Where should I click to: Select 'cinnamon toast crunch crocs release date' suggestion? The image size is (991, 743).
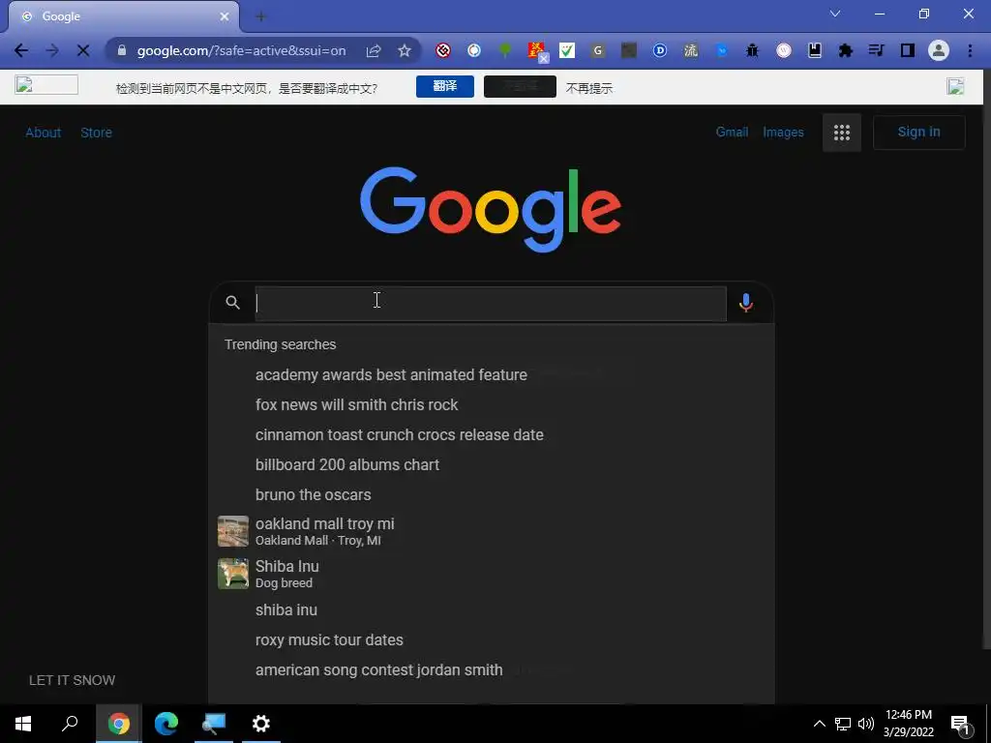pyautogui.click(x=491, y=434)
